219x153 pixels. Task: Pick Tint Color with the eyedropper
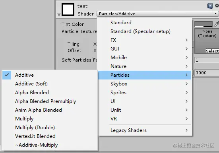point(216,24)
